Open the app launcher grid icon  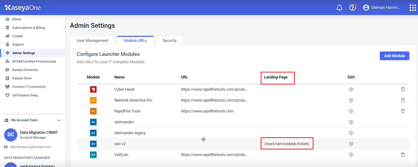click(x=413, y=8)
